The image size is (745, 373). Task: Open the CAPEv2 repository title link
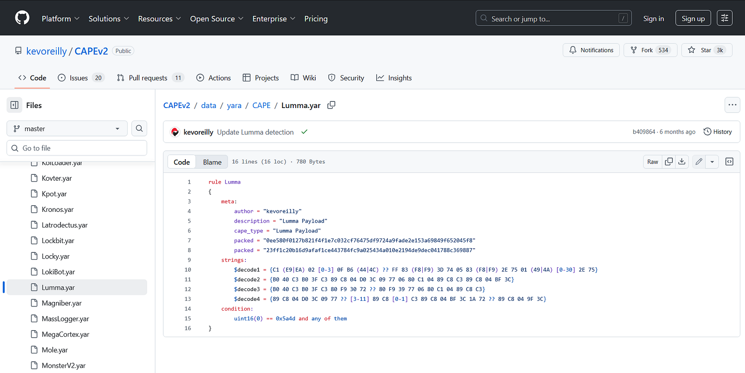point(91,51)
